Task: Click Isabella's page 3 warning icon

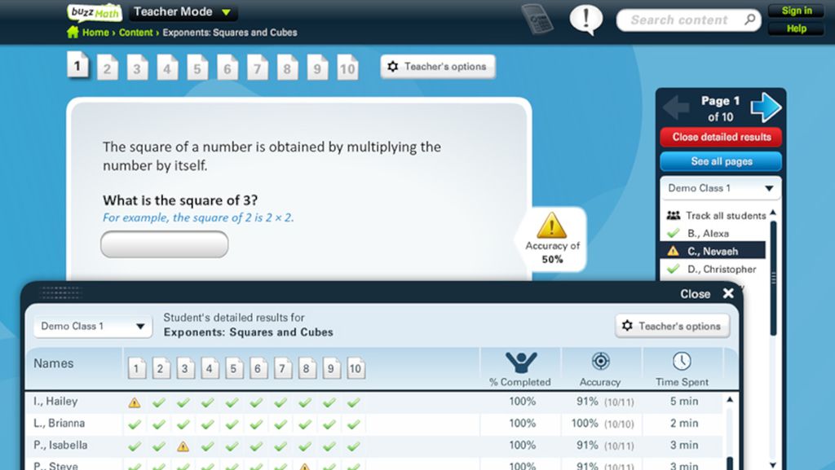Action: click(183, 446)
